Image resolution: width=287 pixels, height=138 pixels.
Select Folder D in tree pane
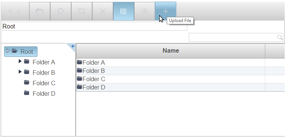click(x=44, y=93)
